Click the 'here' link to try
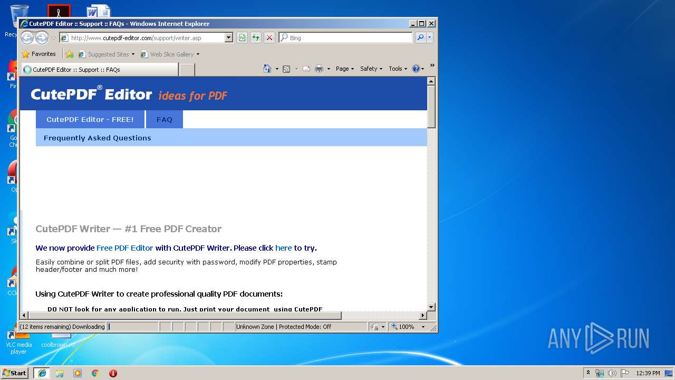Viewport: 675px width, 380px height. click(283, 248)
